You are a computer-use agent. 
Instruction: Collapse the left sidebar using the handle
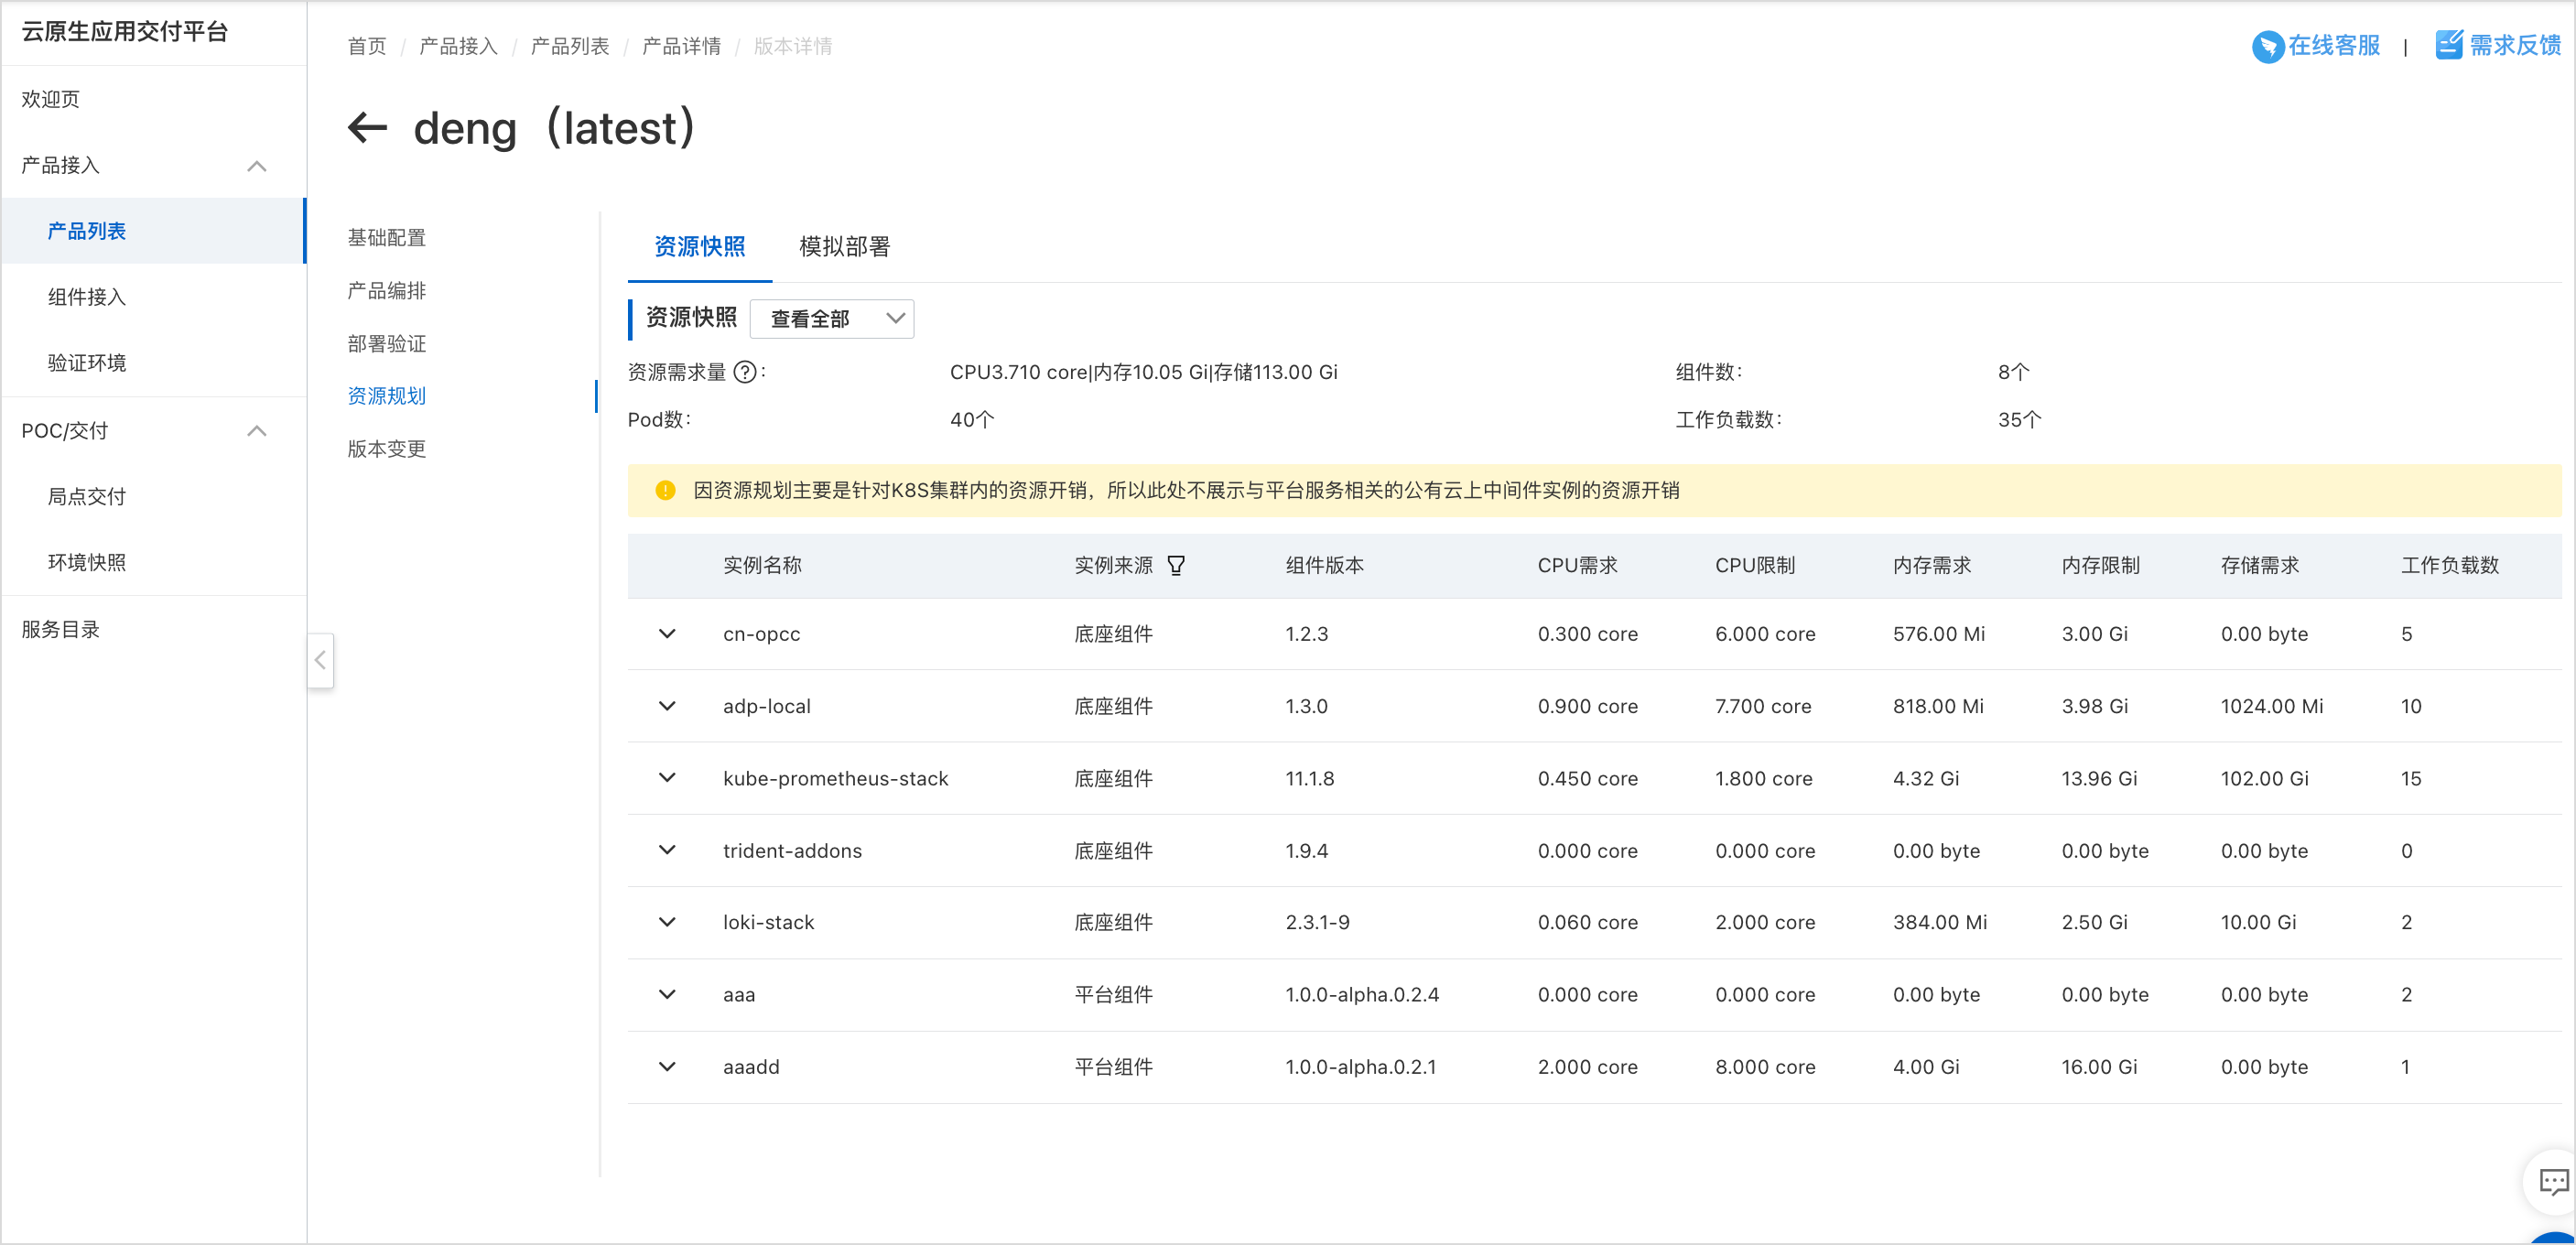coord(320,660)
